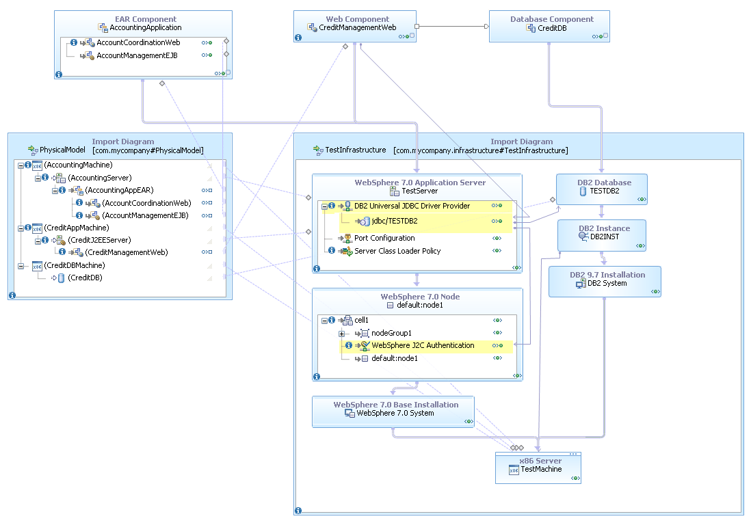Click info icon in Web Component corner
The height and width of the screenshot is (525, 751).
[x=298, y=38]
